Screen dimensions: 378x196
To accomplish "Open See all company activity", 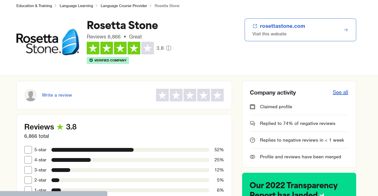I will [x=340, y=92].
